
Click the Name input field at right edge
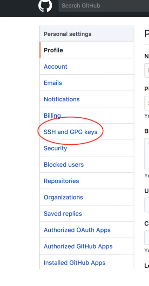click(x=147, y=70)
